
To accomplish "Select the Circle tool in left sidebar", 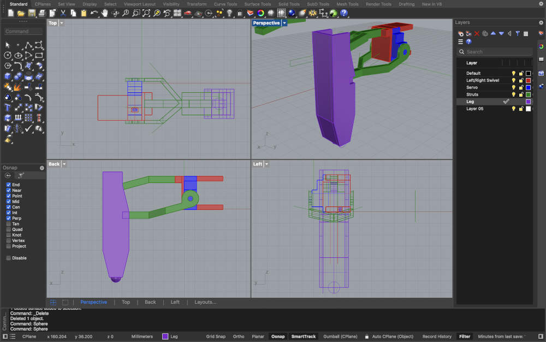I will click(8, 55).
